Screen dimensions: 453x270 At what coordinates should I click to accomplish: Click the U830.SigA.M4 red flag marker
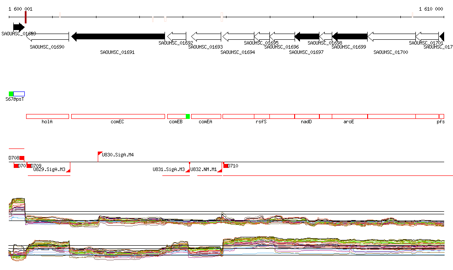(100, 154)
